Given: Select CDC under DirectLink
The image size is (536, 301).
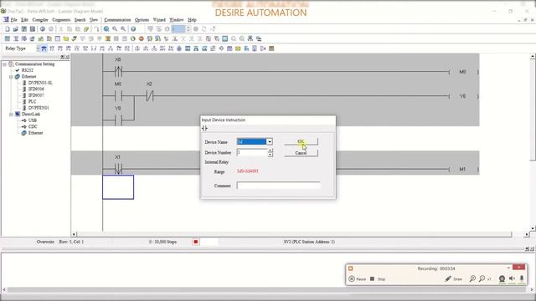Looking at the screenshot, I should click(x=33, y=126).
